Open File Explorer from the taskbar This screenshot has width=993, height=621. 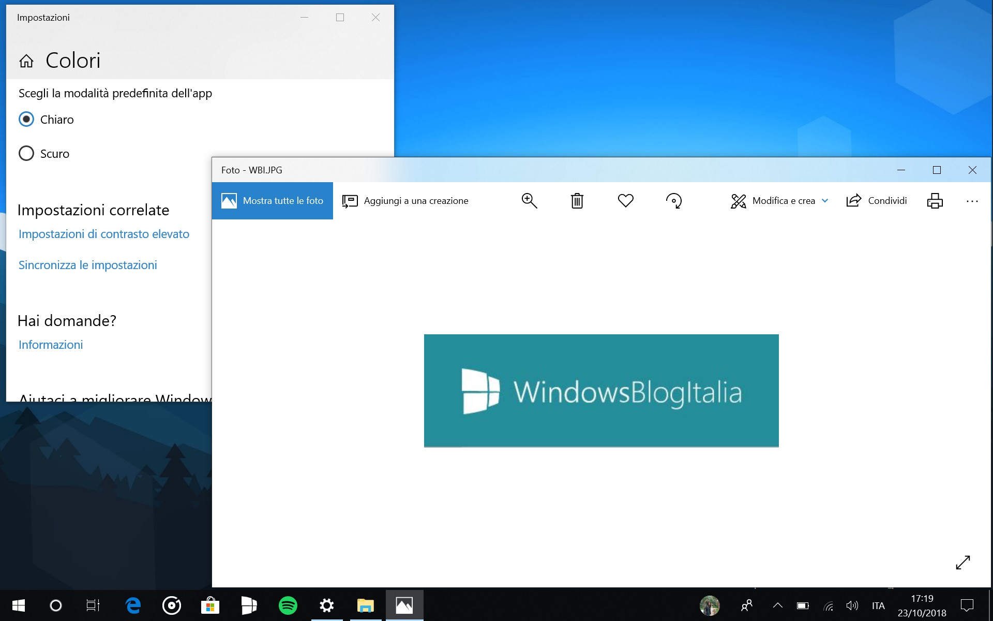tap(366, 605)
